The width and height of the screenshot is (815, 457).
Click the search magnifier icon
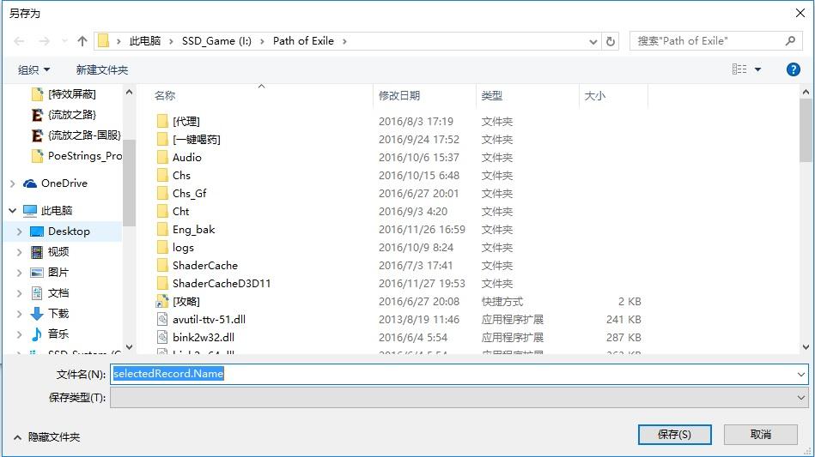click(x=791, y=40)
